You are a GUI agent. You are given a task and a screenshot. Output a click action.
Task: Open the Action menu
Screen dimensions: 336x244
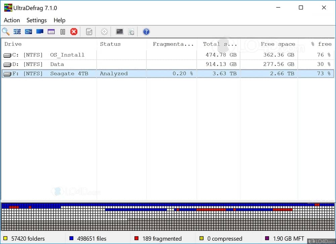click(x=12, y=20)
